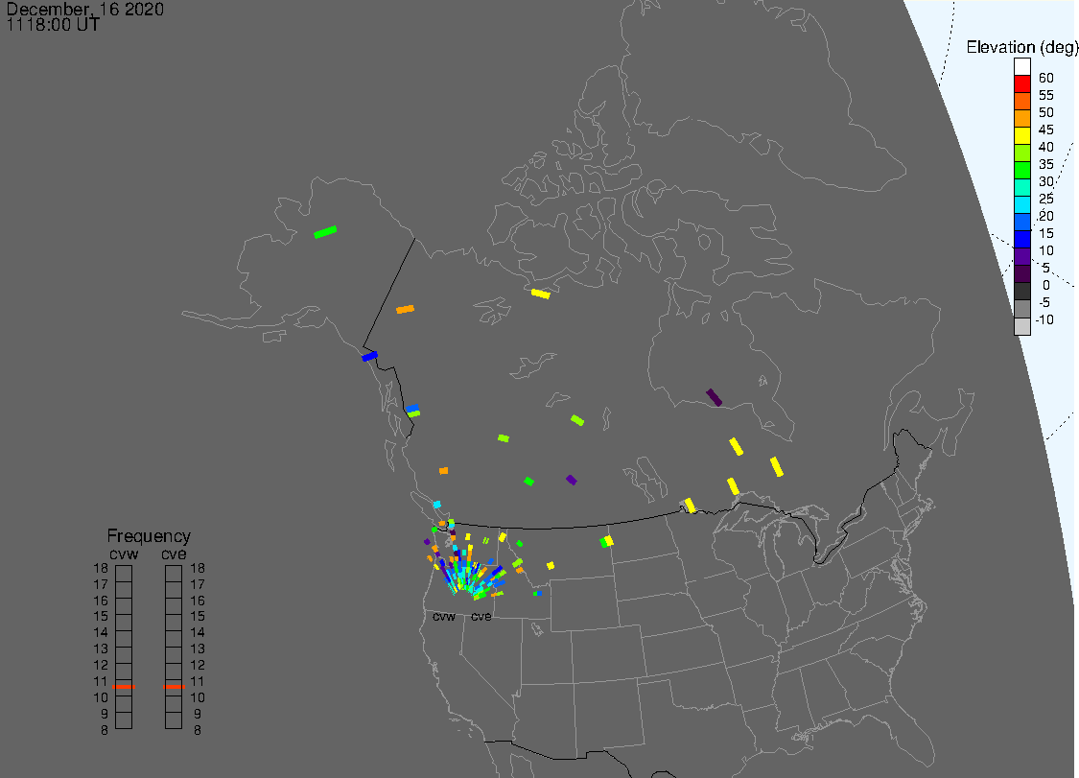
Task: Pick the dark purple swatch between 5 and 0
Action: pyautogui.click(x=1021, y=273)
